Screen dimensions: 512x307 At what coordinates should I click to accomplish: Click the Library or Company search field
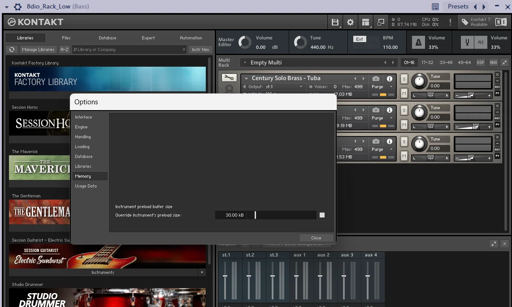[129, 50]
